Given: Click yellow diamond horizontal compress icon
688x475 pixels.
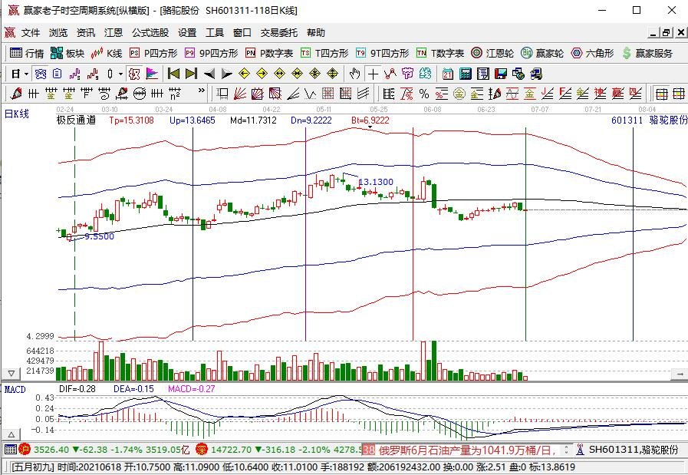Looking at the screenshot, I should pyautogui.click(x=297, y=74).
